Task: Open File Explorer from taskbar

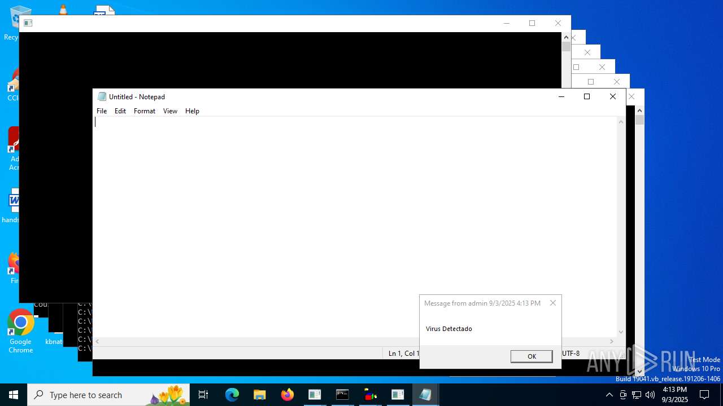Action: pyautogui.click(x=260, y=395)
